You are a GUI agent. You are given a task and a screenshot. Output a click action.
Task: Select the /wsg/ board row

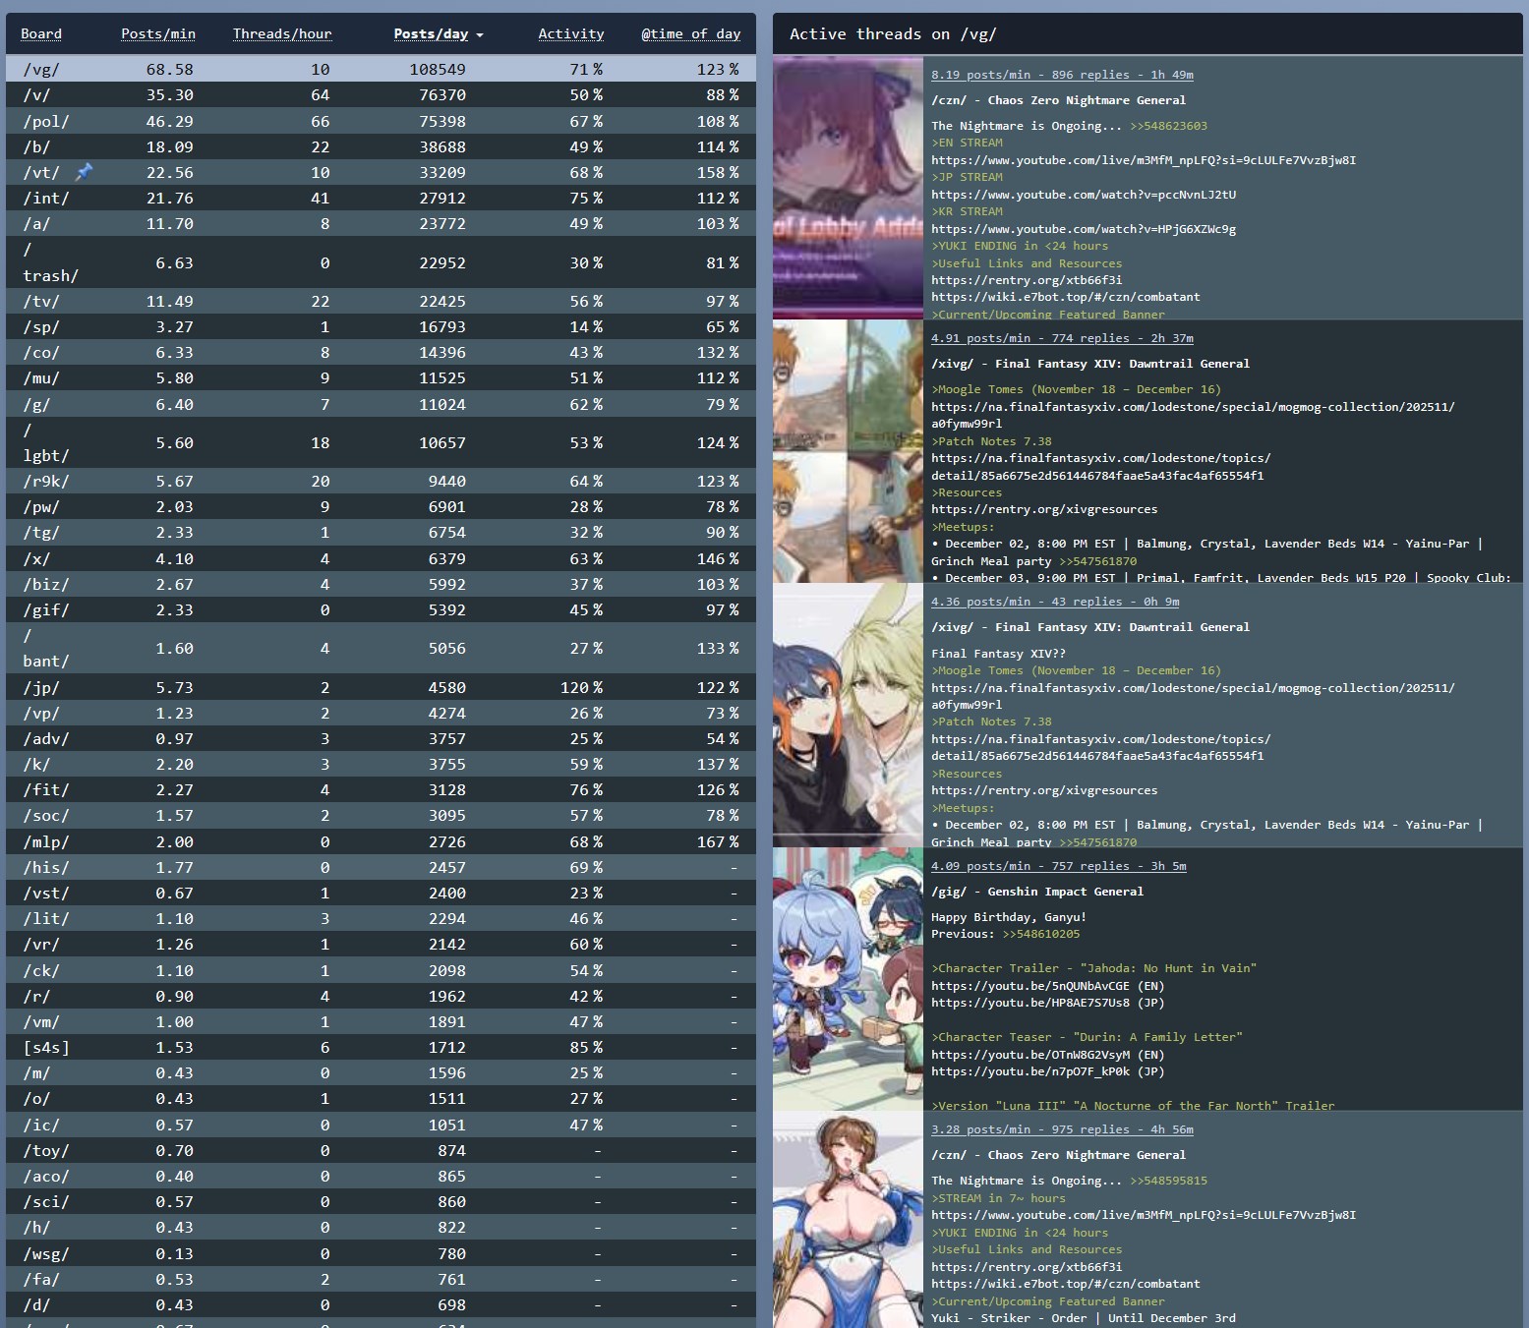(x=381, y=1253)
